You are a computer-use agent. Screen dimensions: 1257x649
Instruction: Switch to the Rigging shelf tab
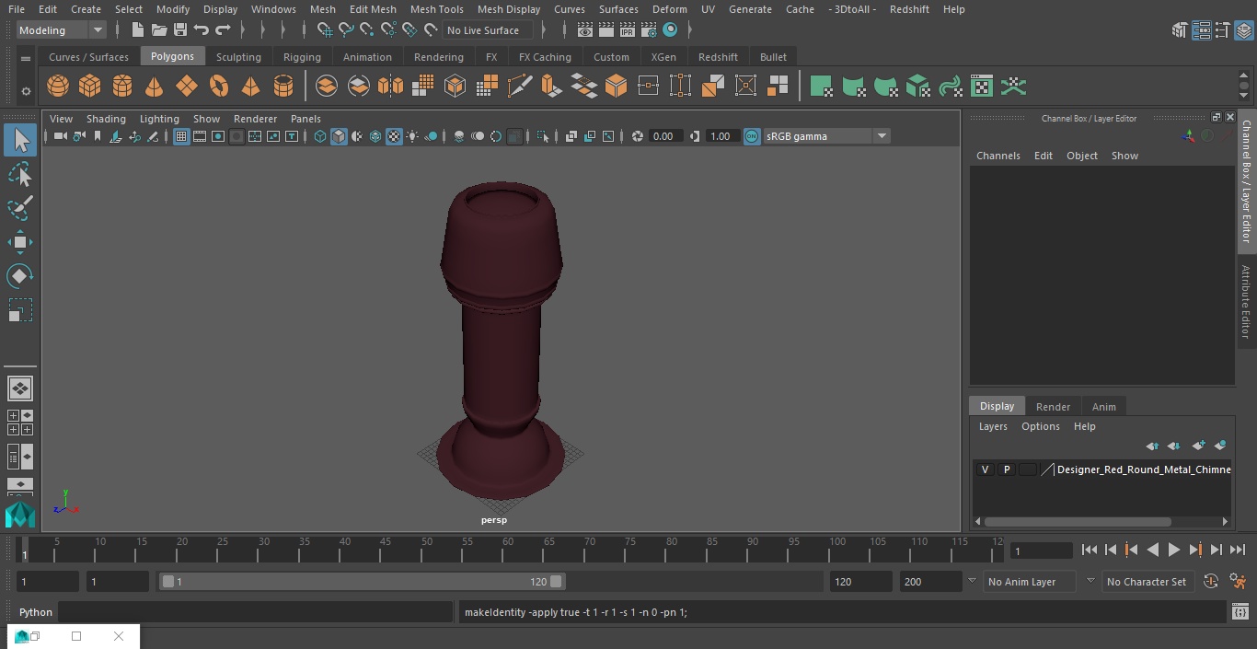pos(302,57)
